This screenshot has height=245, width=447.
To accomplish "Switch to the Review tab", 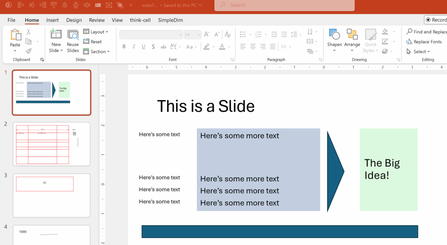I will click(96, 20).
